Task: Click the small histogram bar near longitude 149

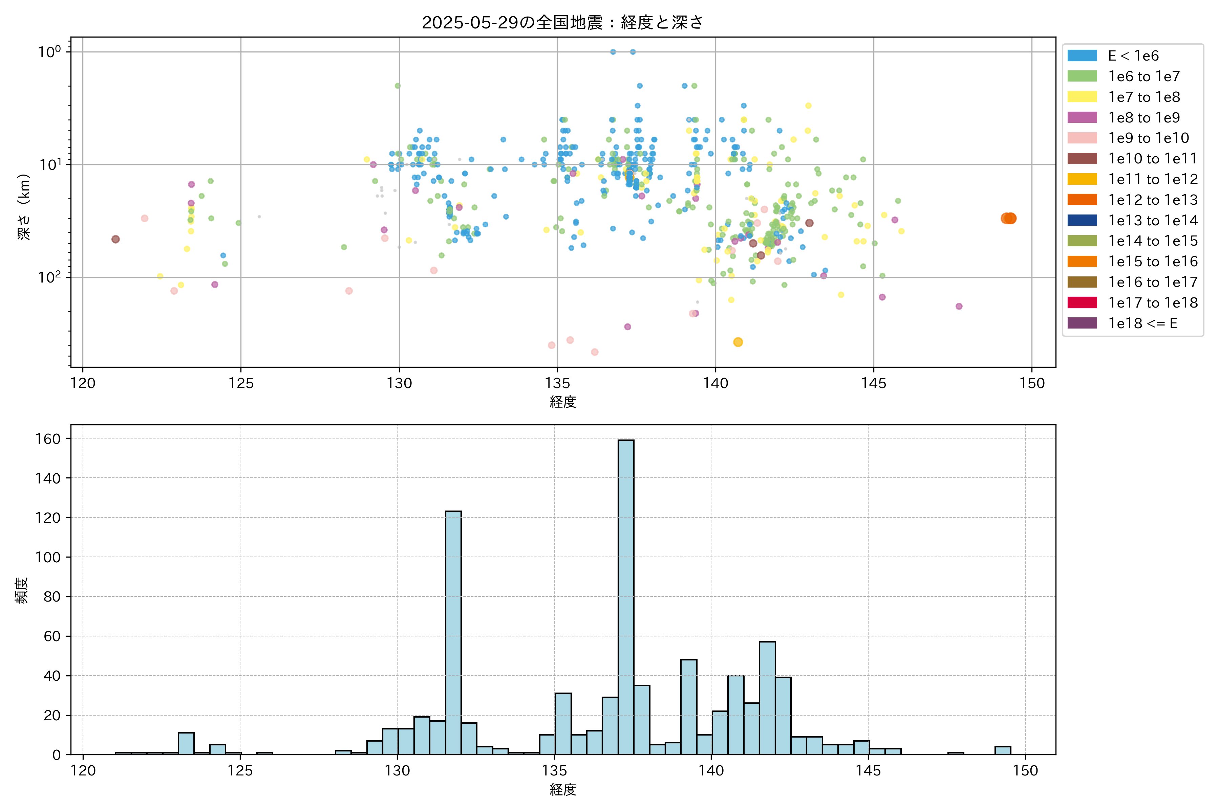Action: point(1002,750)
